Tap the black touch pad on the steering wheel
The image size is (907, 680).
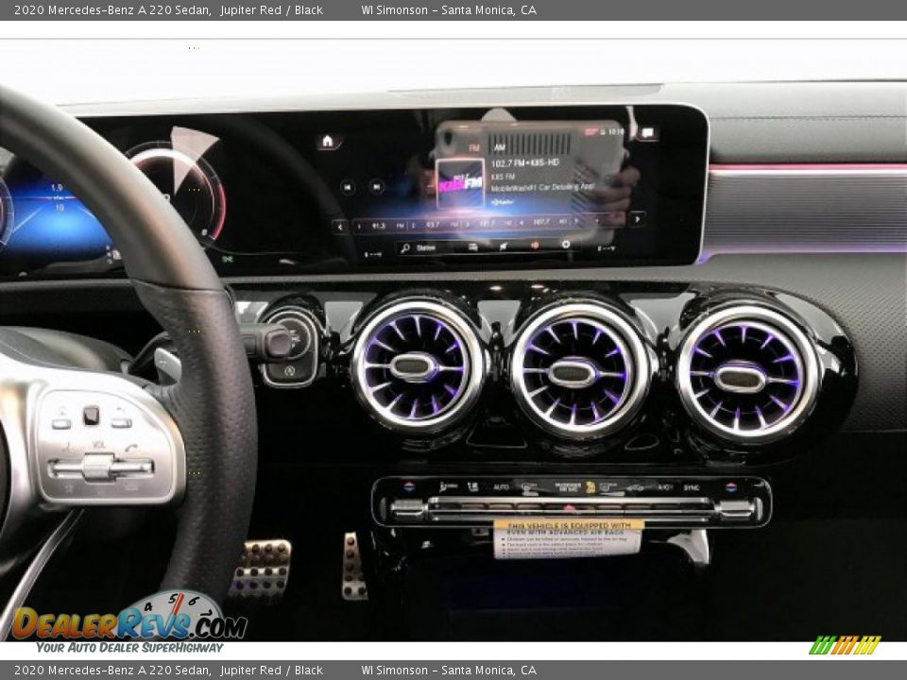pyautogui.click(x=92, y=416)
